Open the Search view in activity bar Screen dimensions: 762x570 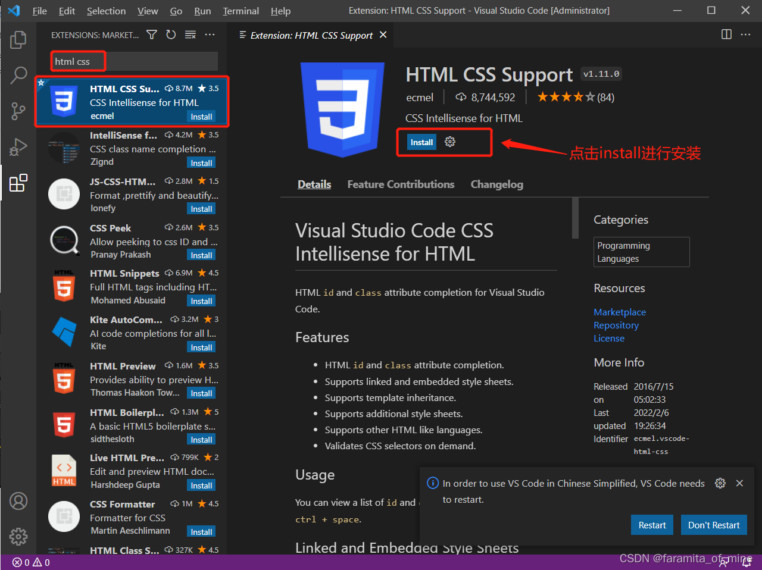18,75
